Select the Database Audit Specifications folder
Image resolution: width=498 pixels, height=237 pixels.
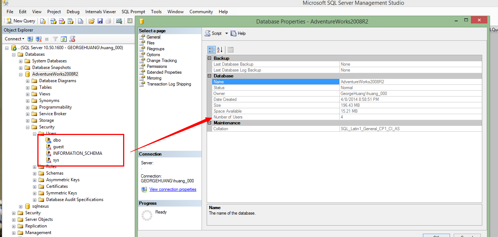[74, 200]
